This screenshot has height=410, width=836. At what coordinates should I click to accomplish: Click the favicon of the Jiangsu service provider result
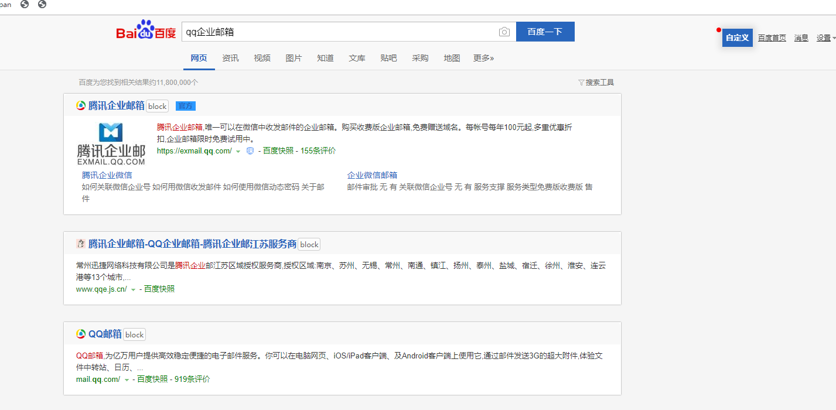click(81, 244)
